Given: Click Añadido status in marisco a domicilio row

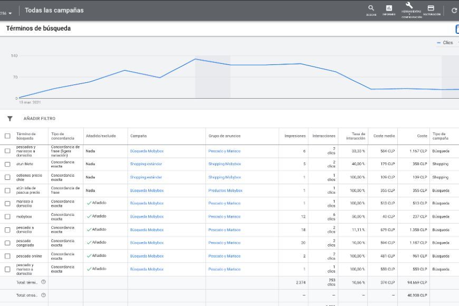Looking at the screenshot, I should [x=97, y=203].
